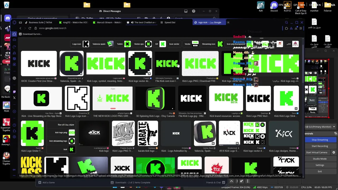This screenshot has width=338, height=190.
Task: Open Extensions cube icon in sidebar
Action: 14,131
